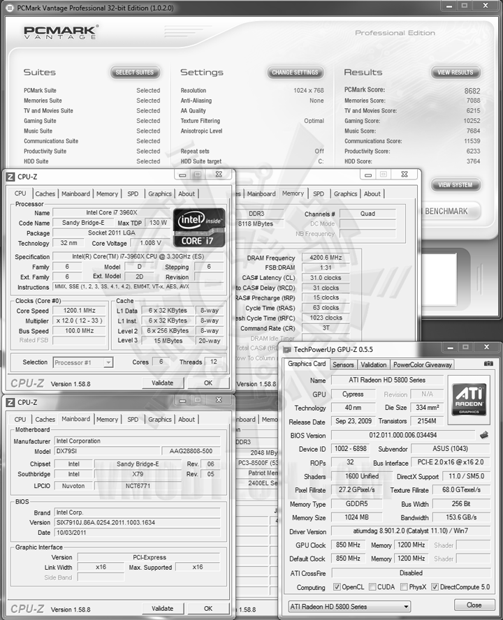Click OK in the top CPU-Z window
Screen dimensions: 503x620
point(208,383)
